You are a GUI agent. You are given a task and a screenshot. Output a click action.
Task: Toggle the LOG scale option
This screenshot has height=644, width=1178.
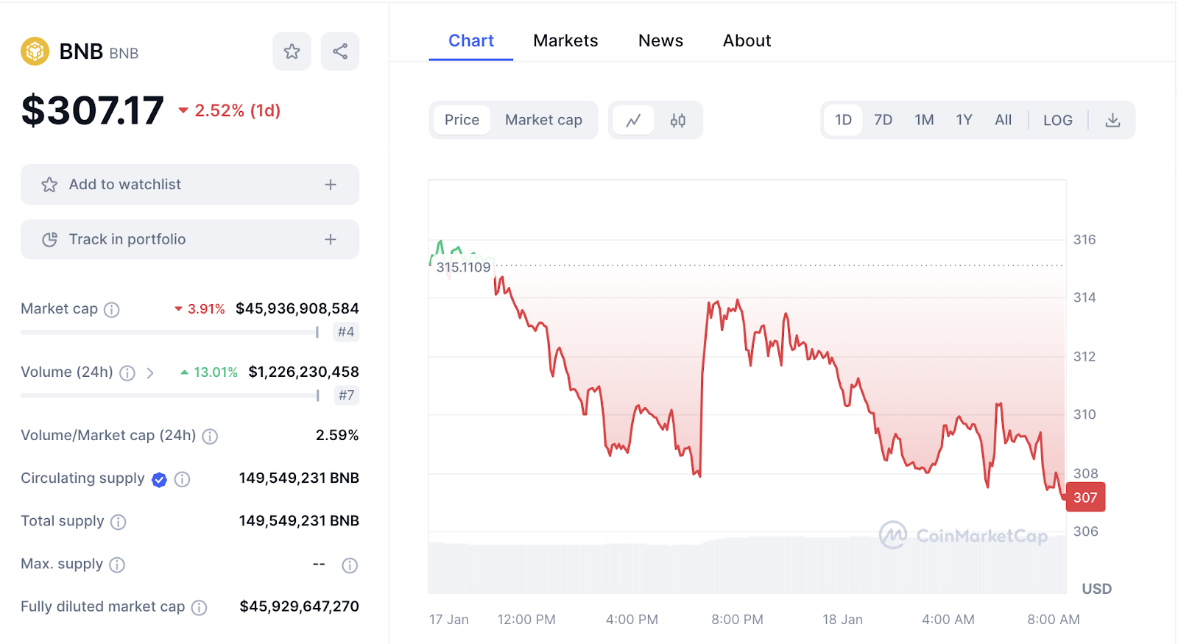click(1057, 120)
